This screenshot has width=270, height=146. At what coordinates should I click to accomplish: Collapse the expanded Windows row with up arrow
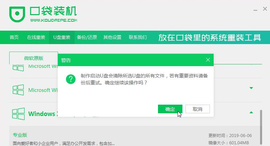tap(251, 112)
